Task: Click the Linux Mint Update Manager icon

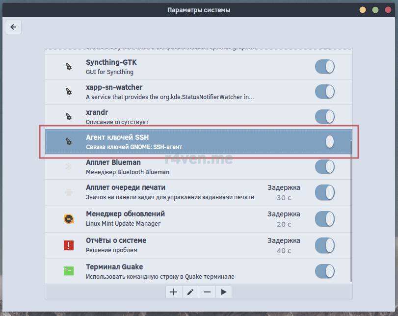Action: pyautogui.click(x=69, y=218)
